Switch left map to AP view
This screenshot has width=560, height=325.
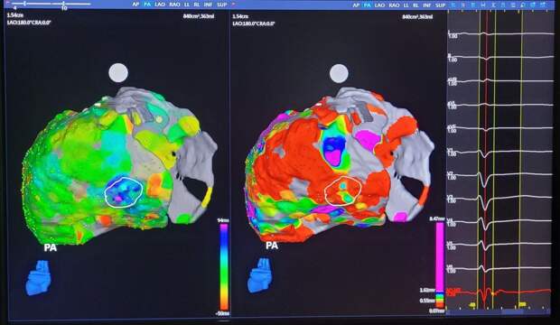(135, 5)
